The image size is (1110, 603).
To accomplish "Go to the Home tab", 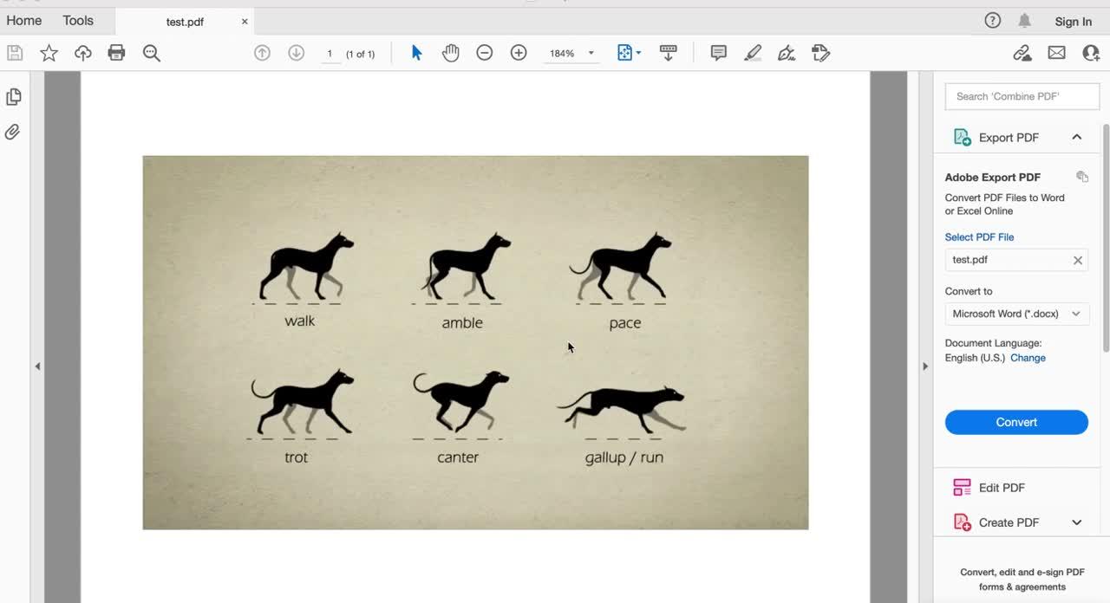I will point(23,20).
